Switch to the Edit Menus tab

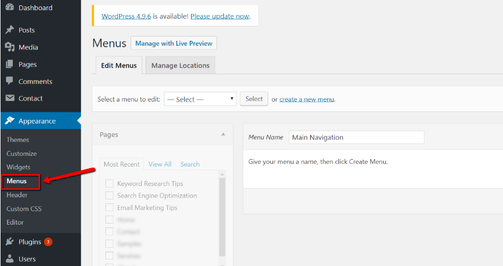click(119, 66)
